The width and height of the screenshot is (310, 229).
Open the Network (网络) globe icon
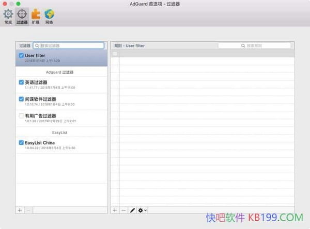(x=50, y=17)
